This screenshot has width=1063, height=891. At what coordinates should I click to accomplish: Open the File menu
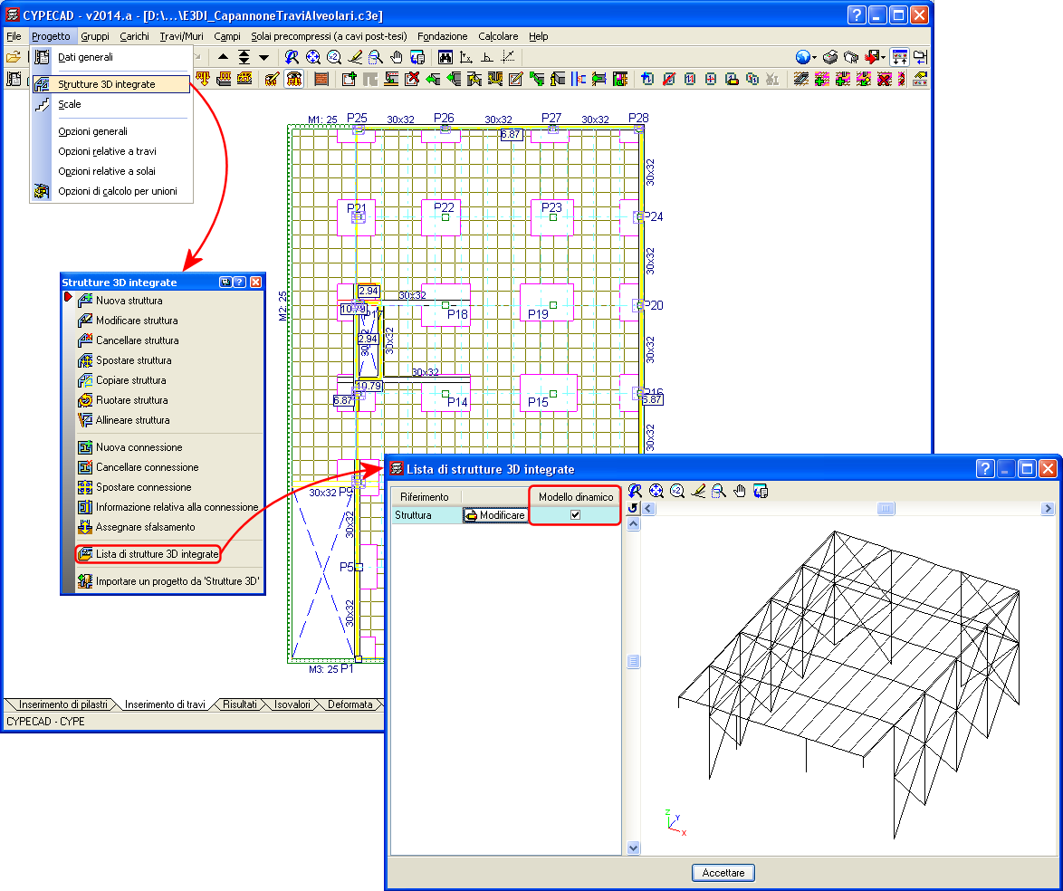[x=14, y=36]
